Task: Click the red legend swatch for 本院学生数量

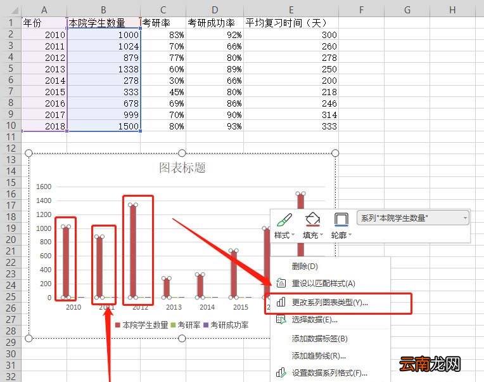Action: (118, 325)
